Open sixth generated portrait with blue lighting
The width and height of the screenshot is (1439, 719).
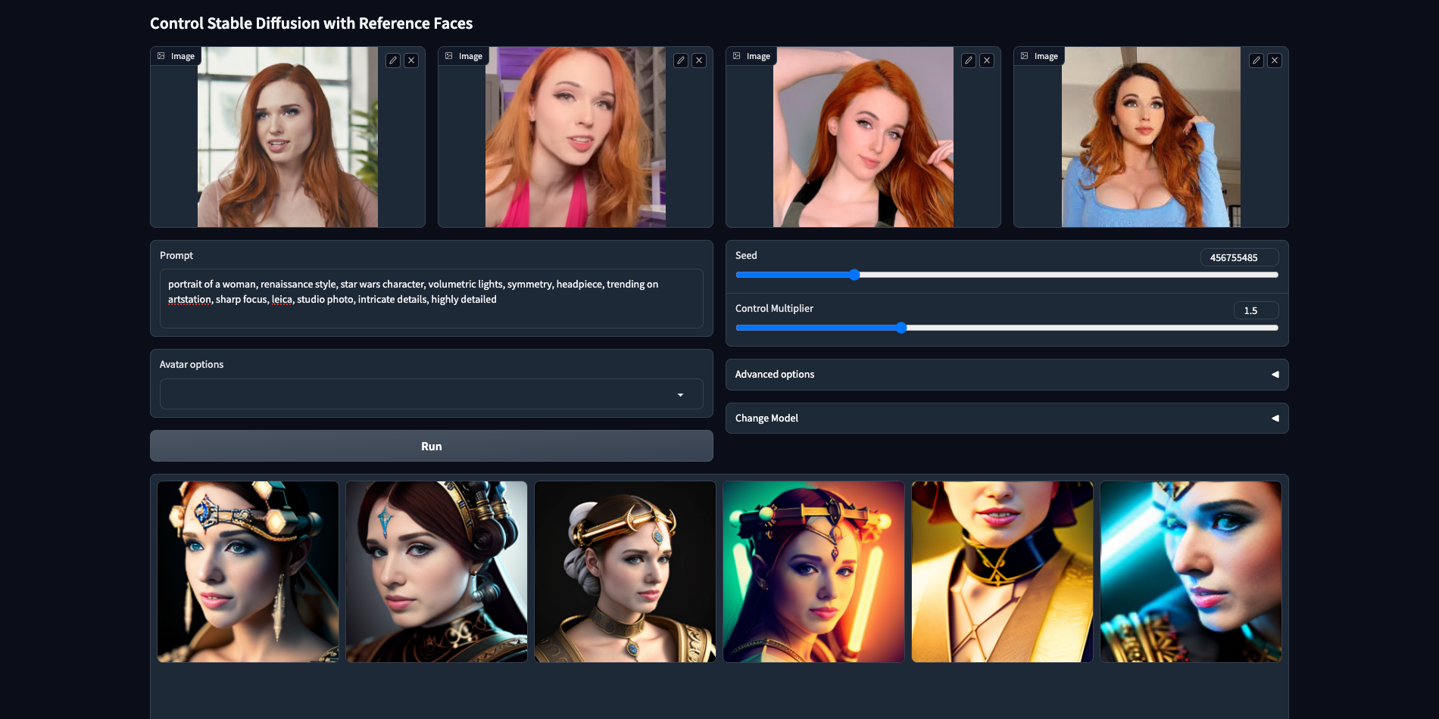tap(1191, 572)
